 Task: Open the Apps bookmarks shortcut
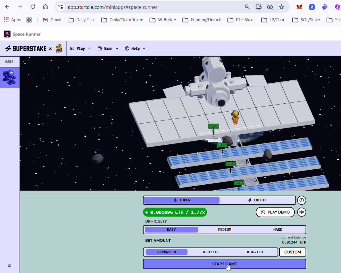(12, 20)
